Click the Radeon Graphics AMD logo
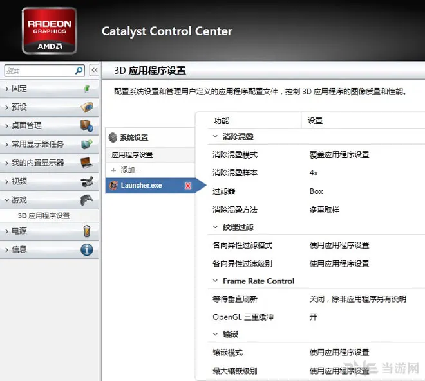 (x=50, y=31)
